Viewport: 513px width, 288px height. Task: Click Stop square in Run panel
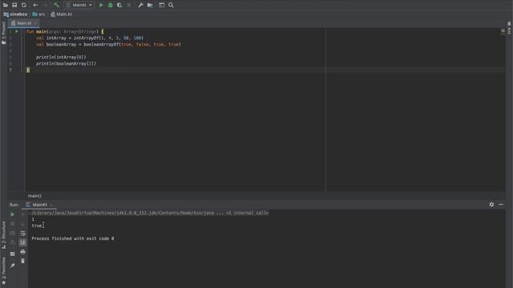pyautogui.click(x=12, y=224)
